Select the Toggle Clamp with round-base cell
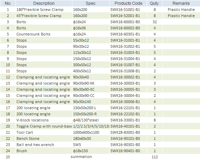This screenshot has height=160, width=200. [44, 126]
